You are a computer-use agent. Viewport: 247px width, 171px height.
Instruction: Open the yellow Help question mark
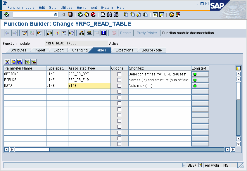tap(172, 15)
